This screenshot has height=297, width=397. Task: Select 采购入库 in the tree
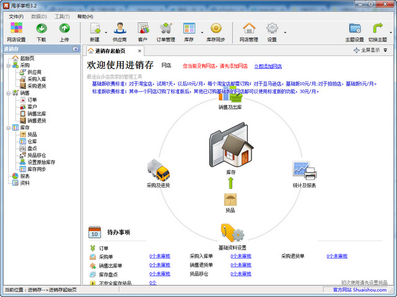(37, 79)
